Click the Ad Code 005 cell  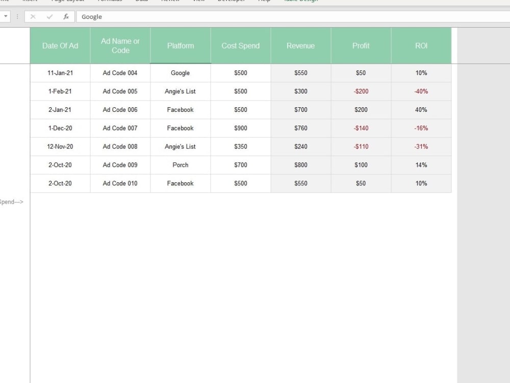pyautogui.click(x=120, y=91)
